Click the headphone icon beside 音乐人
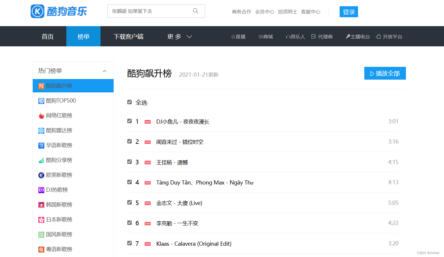The image size is (444, 257). click(x=288, y=37)
